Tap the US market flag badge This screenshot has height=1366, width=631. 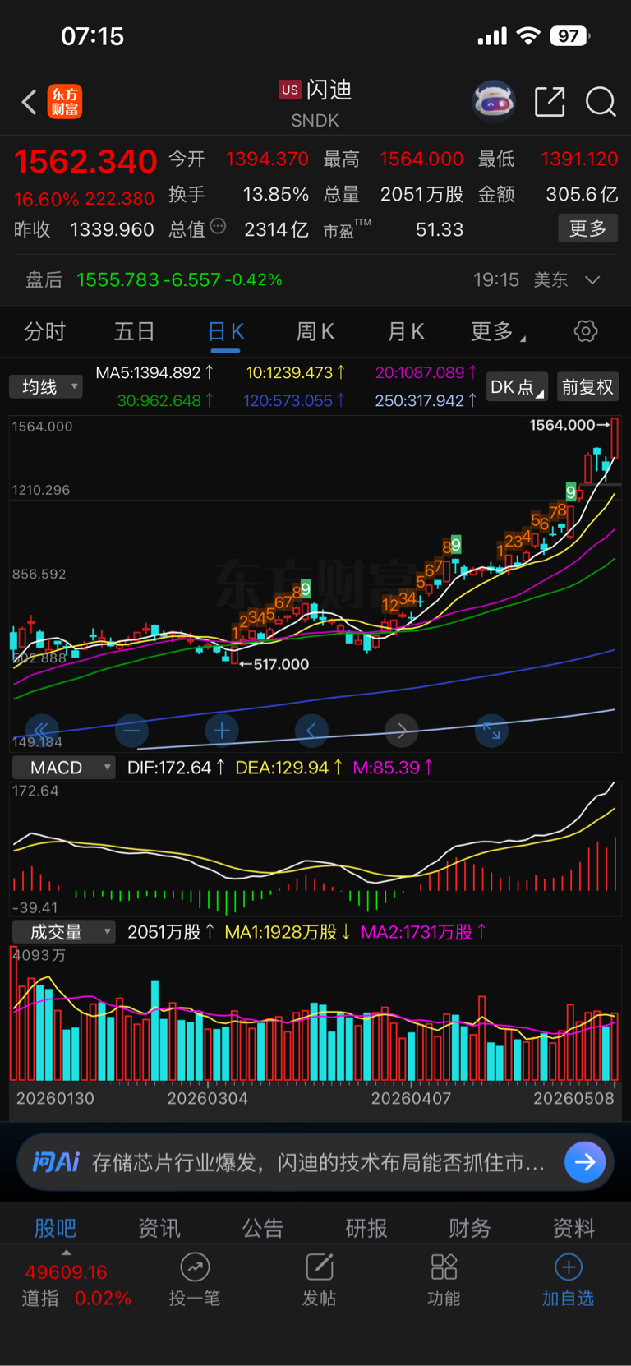[x=290, y=90]
